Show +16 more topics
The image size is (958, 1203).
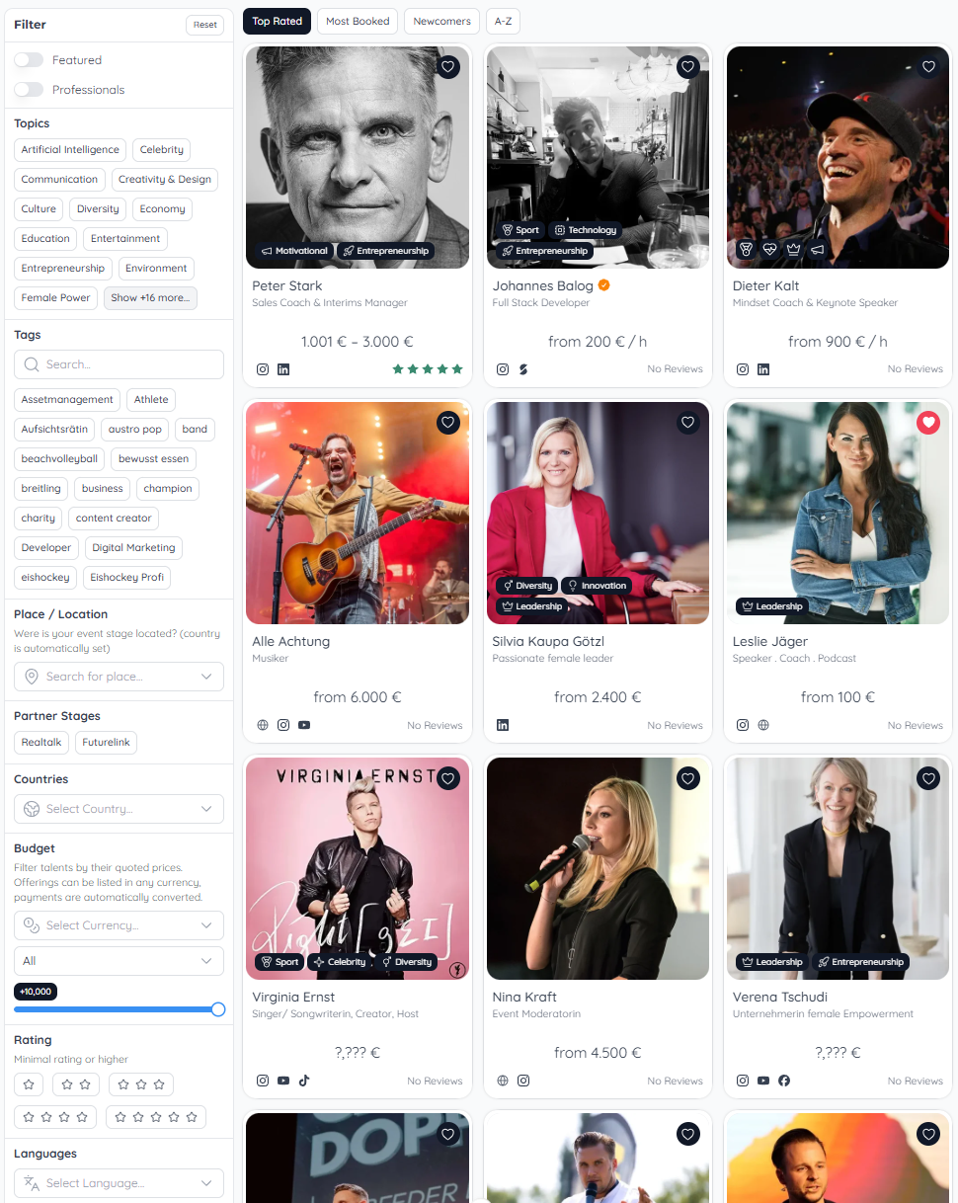(150, 298)
